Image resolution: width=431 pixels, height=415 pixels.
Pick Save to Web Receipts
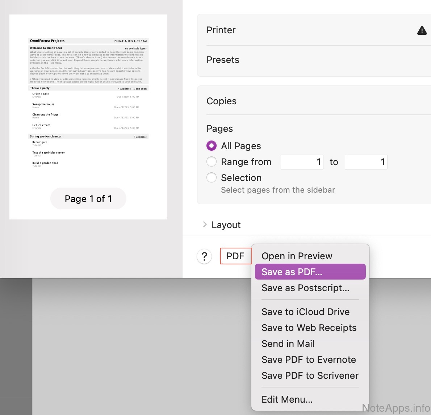pyautogui.click(x=309, y=328)
